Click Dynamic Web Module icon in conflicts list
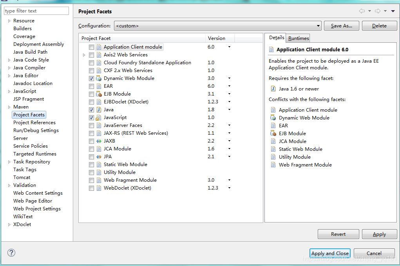The width and height of the screenshot is (400, 266). pos(273,118)
